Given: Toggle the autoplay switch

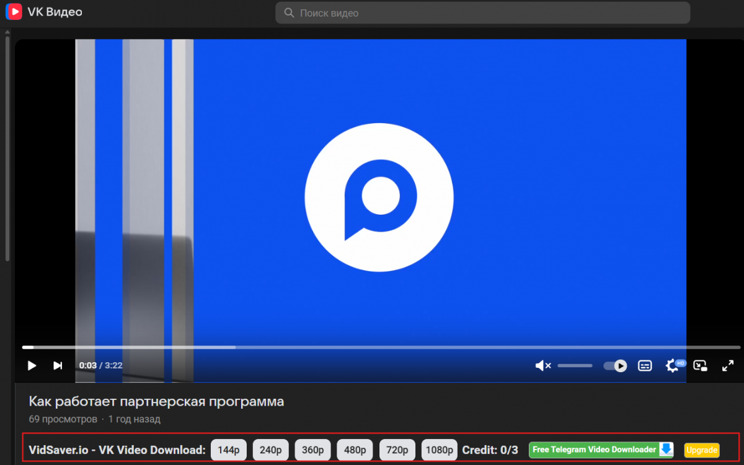Looking at the screenshot, I should point(615,366).
